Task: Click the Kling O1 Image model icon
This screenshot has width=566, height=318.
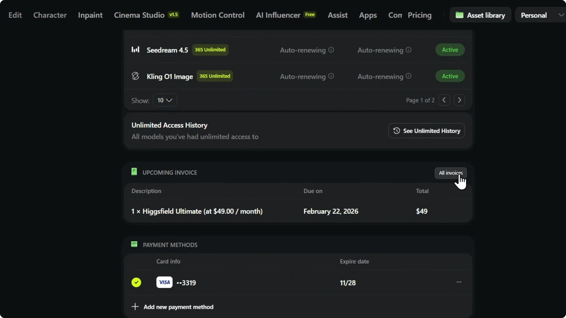Action: click(135, 76)
